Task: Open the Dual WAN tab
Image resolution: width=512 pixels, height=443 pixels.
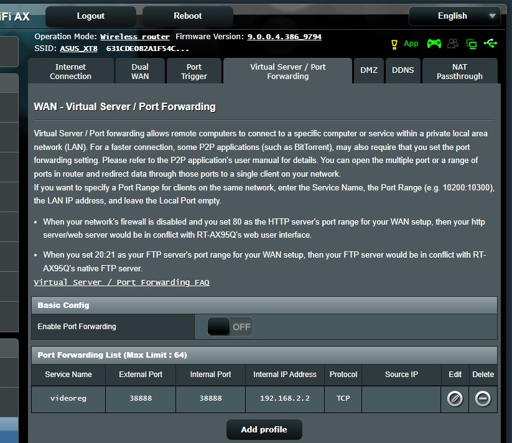Action: (x=140, y=70)
